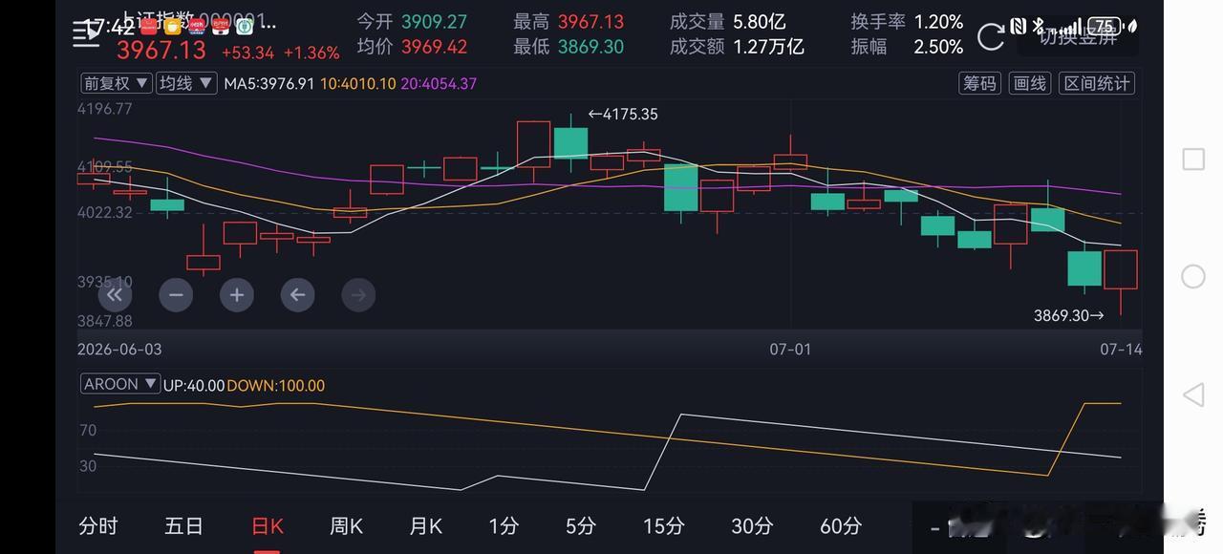Tap the 3869.30 low price marker

1068,315
